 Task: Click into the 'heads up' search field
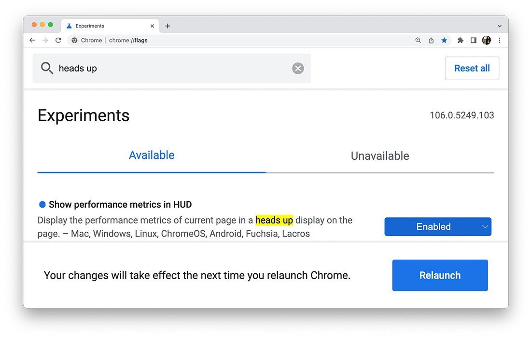tap(172, 68)
